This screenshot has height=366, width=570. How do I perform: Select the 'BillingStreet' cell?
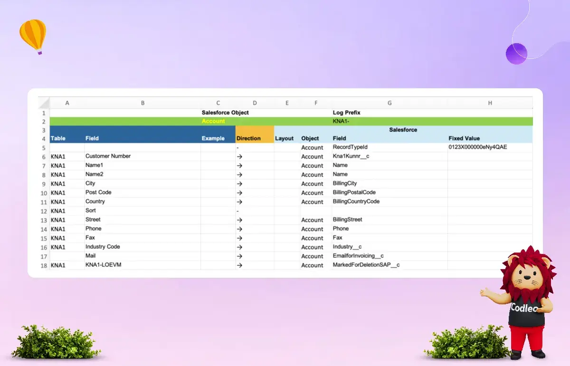point(389,220)
